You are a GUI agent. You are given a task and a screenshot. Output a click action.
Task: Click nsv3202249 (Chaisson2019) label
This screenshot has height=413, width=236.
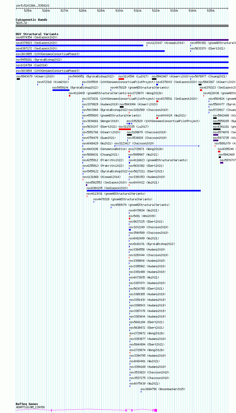coord(148,227)
